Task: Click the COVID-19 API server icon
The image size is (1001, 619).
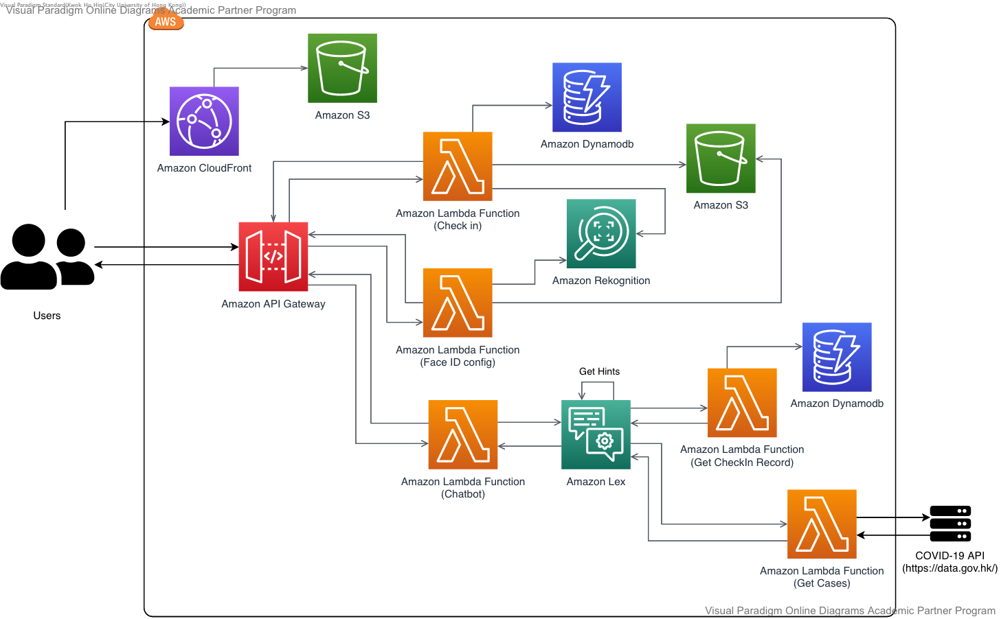Action: coord(950,524)
